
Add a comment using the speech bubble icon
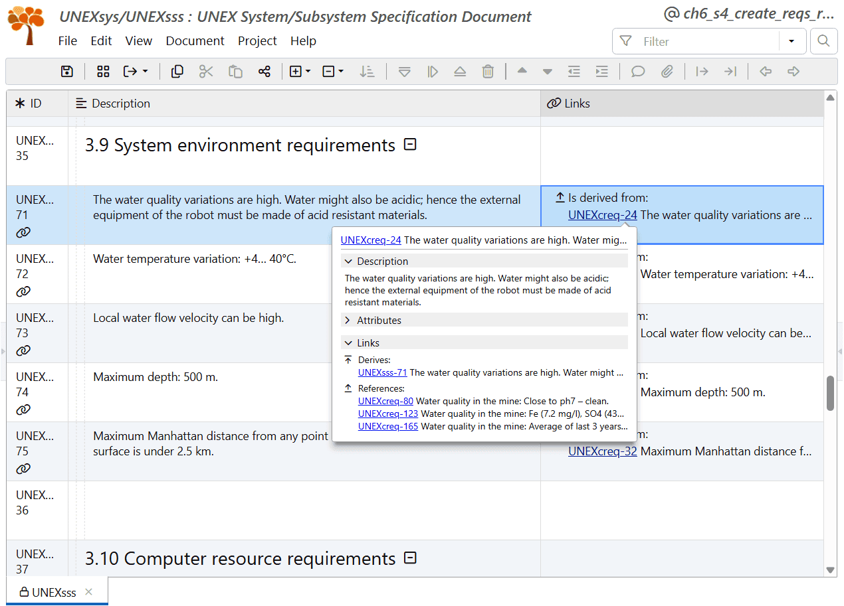(637, 71)
